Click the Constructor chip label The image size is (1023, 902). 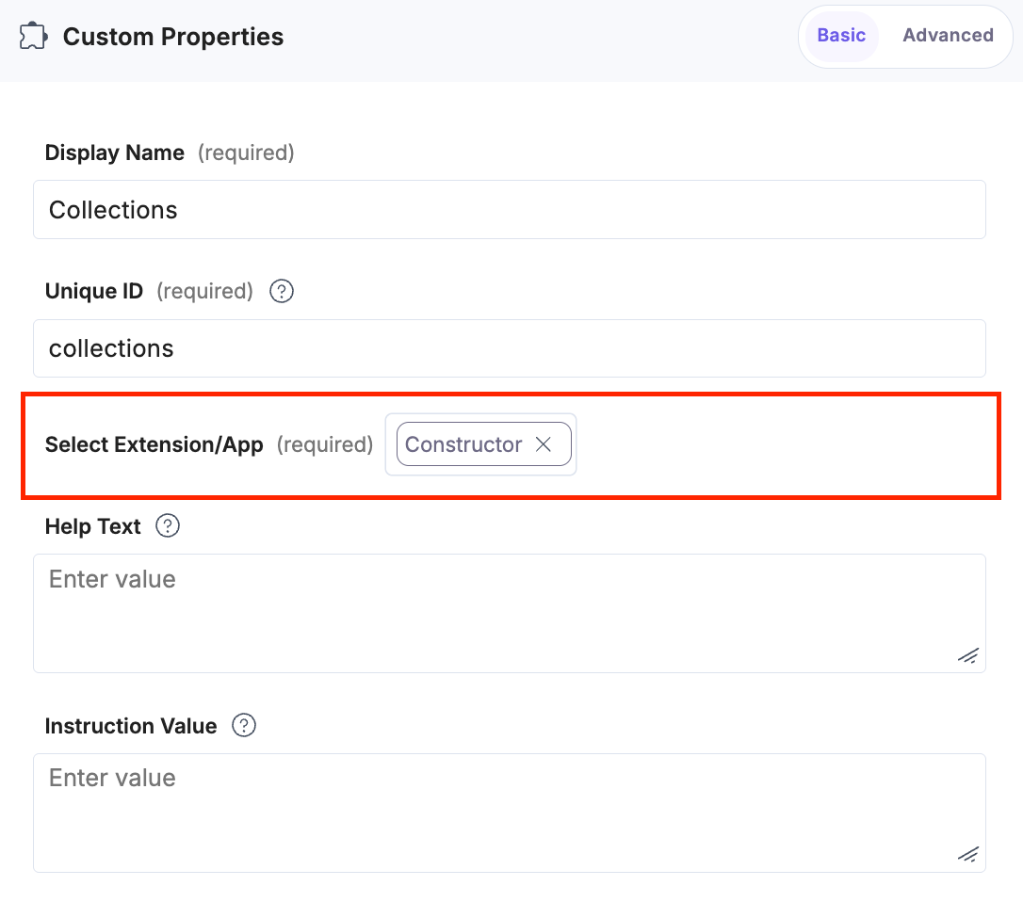pyautogui.click(x=463, y=444)
